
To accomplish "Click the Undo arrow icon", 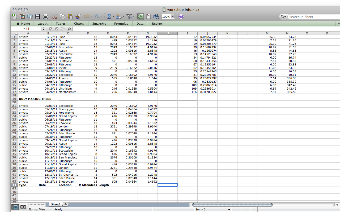I will (87, 16).
